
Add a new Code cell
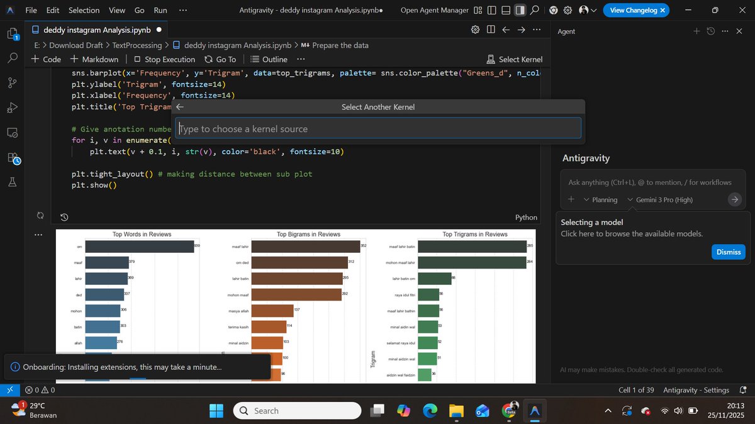pos(47,59)
